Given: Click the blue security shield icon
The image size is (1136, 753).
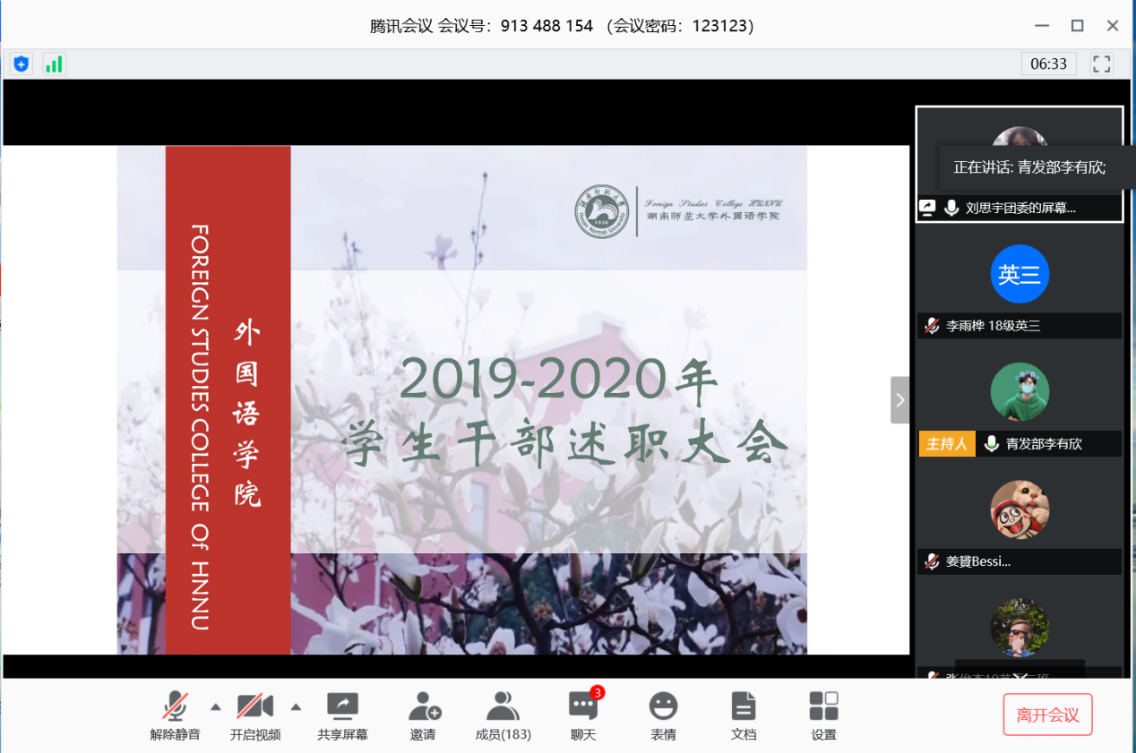Looking at the screenshot, I should (x=22, y=64).
